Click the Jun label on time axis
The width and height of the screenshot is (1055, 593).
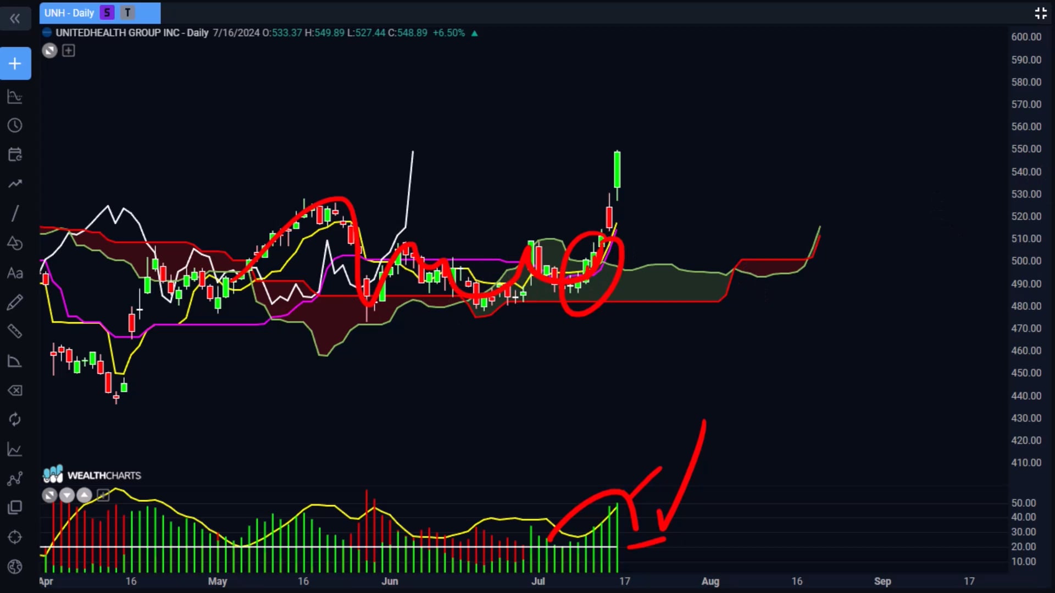click(x=390, y=581)
